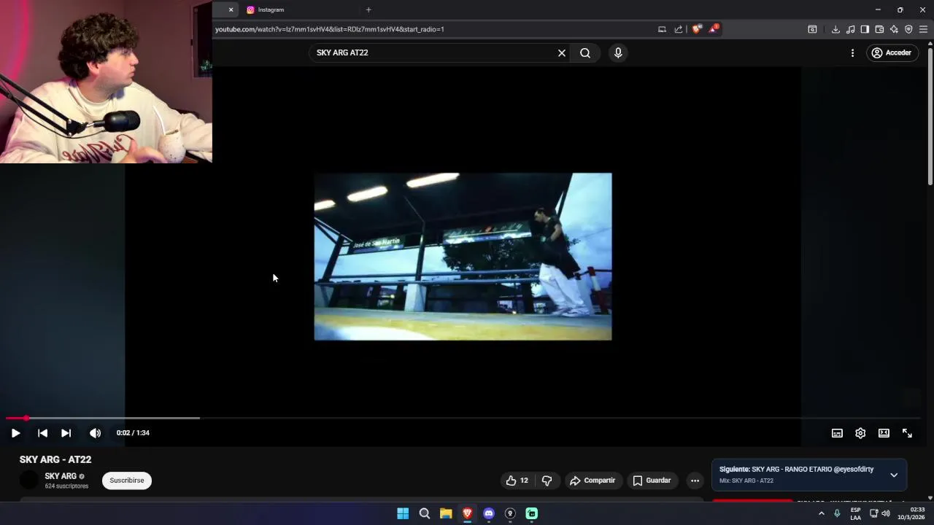
Task: Run the search with the magnifier button
Action: click(x=585, y=52)
